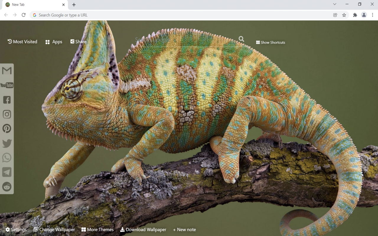378x236 pixels.
Task: Share this page from the address bar
Action: 335,15
